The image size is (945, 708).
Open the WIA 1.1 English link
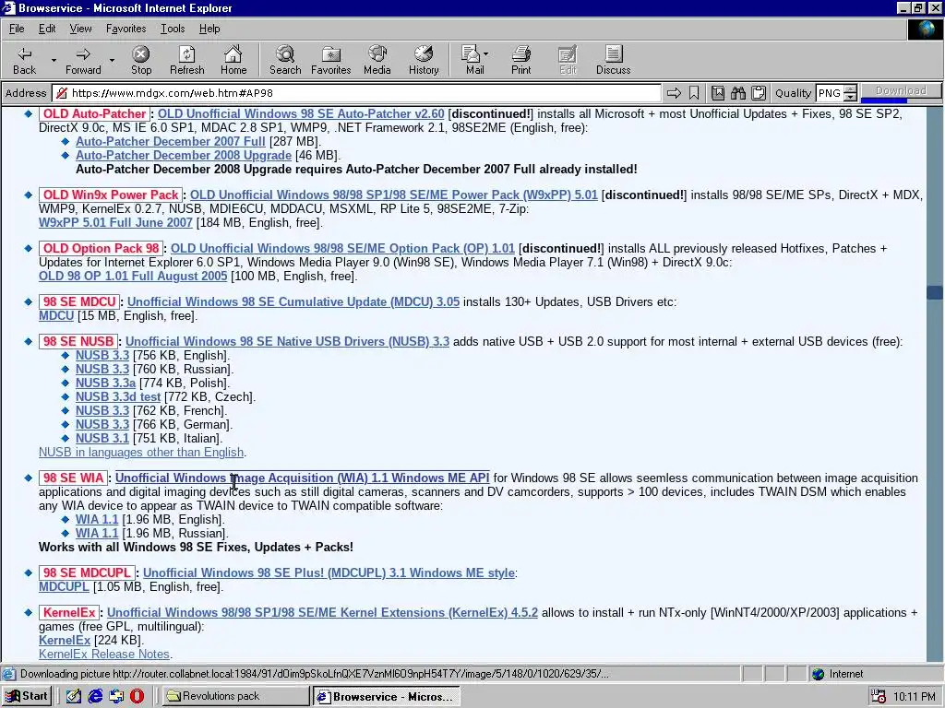pyautogui.click(x=96, y=520)
